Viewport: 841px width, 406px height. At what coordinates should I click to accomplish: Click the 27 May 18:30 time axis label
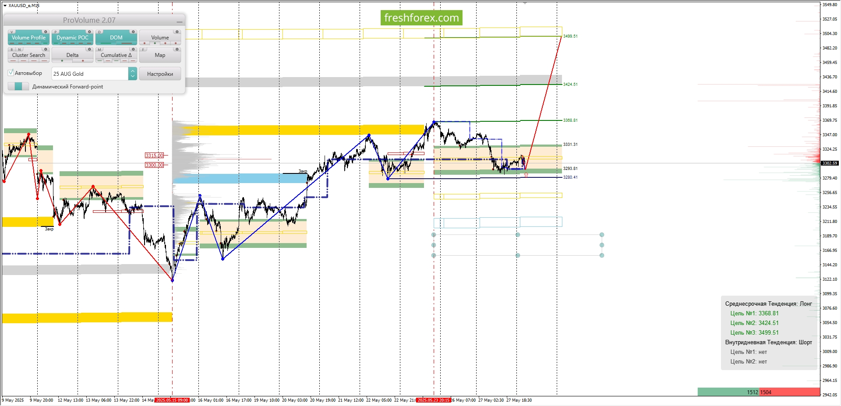pyautogui.click(x=519, y=400)
